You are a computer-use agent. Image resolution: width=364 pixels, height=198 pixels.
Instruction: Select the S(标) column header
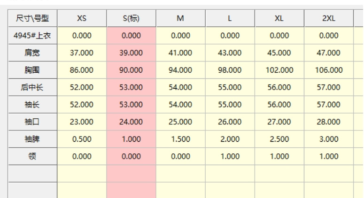tap(131, 18)
